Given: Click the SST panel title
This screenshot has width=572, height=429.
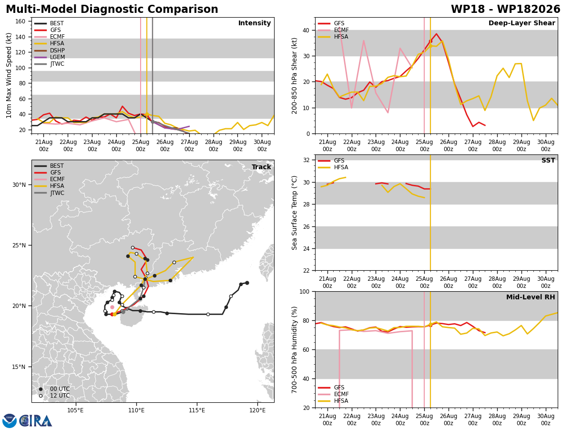Looking at the screenshot, I should tap(548, 161).
